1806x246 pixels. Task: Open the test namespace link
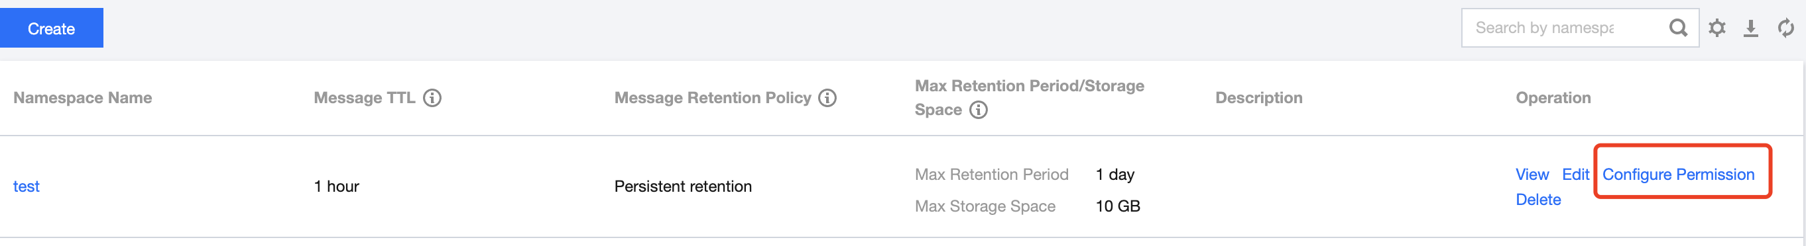click(27, 186)
